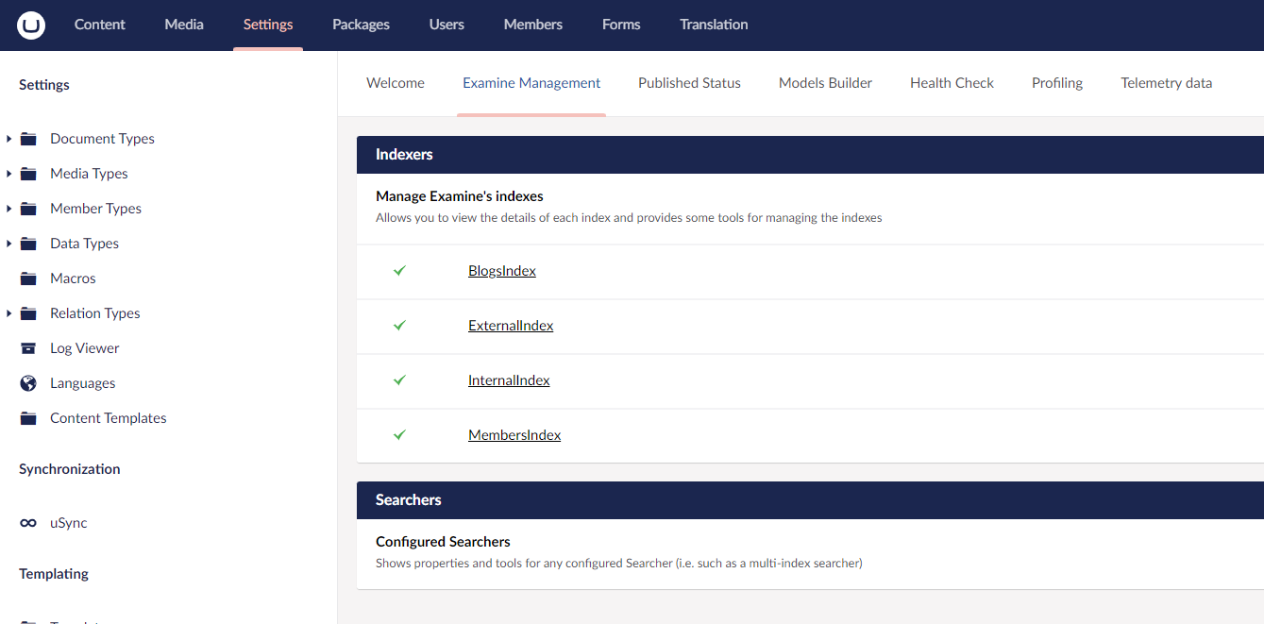Switch to the Health Check tab

tap(952, 83)
